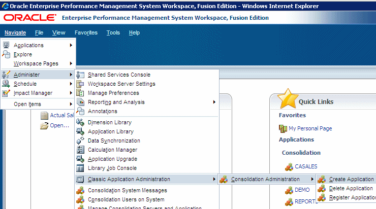Expand the Reporting and Analysis submenu arrow
The width and height of the screenshot is (376, 209).
click(x=214, y=102)
